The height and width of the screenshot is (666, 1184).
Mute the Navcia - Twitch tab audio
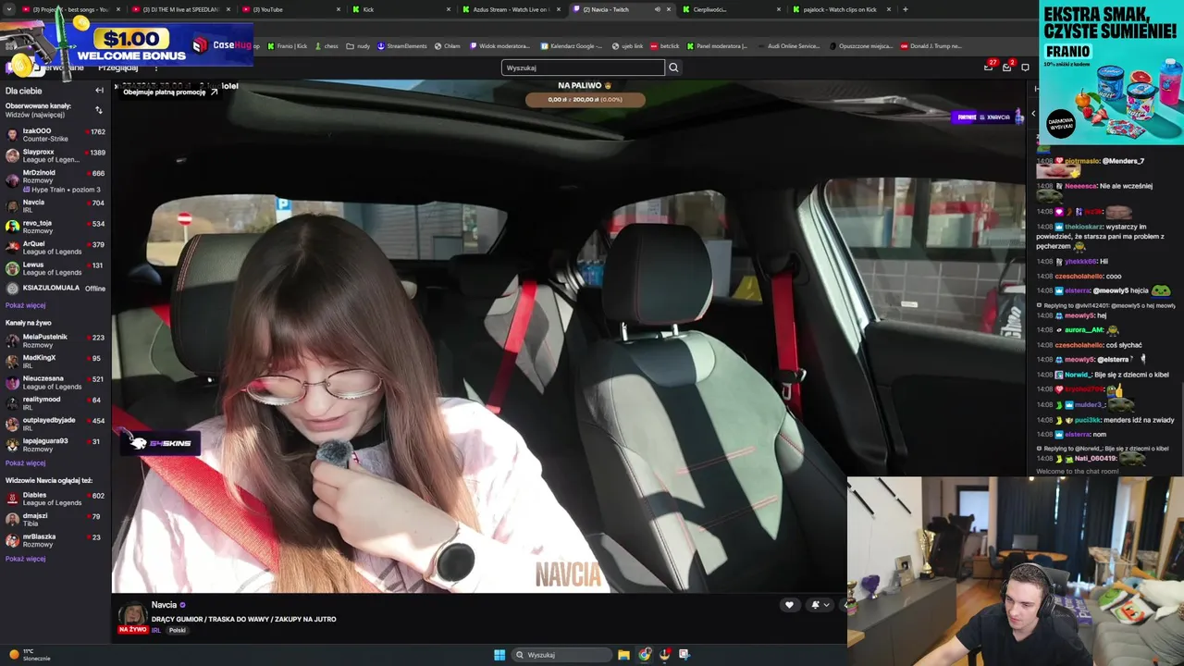(x=658, y=9)
